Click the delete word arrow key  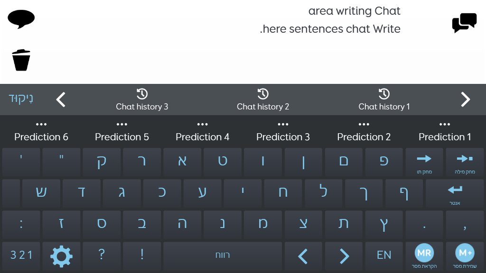point(465,163)
